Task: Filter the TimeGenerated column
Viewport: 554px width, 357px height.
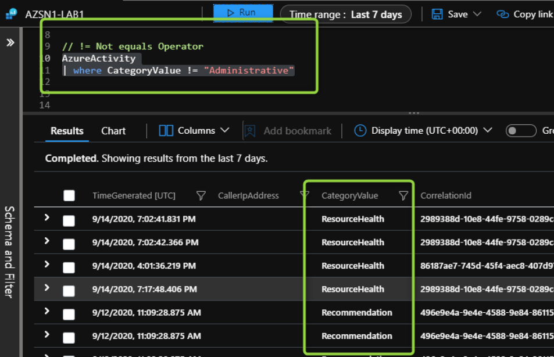Action: pyautogui.click(x=201, y=195)
